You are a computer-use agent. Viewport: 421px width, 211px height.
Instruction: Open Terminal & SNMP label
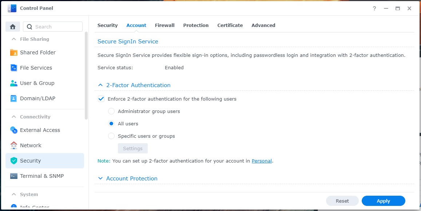42,176
